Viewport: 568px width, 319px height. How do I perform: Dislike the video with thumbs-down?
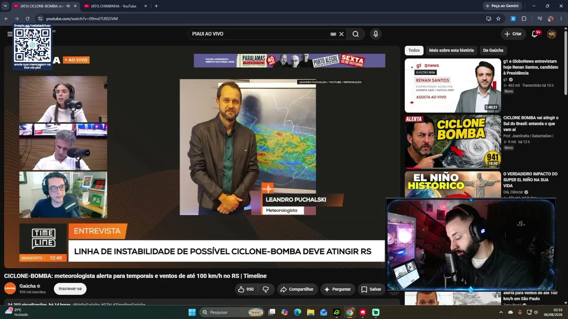pyautogui.click(x=266, y=289)
